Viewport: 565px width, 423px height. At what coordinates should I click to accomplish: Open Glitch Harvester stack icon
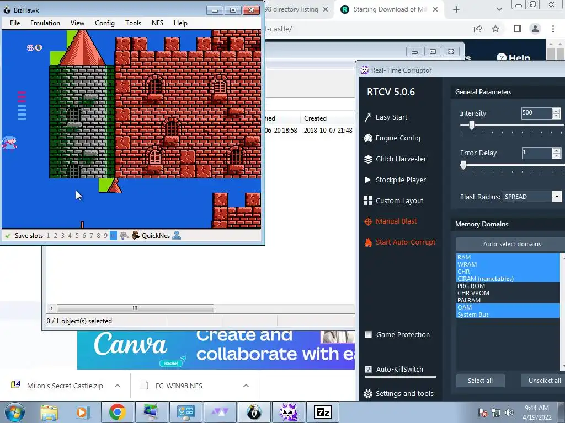click(368, 159)
